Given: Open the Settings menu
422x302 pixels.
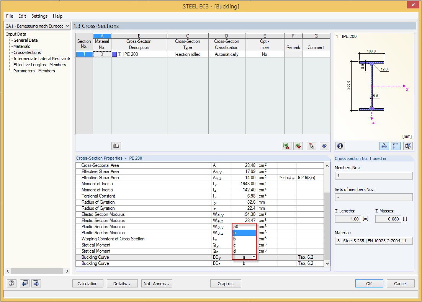Looking at the screenshot, I should pyautogui.click(x=39, y=16).
